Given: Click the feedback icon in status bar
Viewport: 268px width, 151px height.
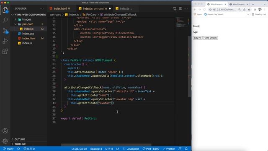Looking at the screenshot, I should coord(180,149).
